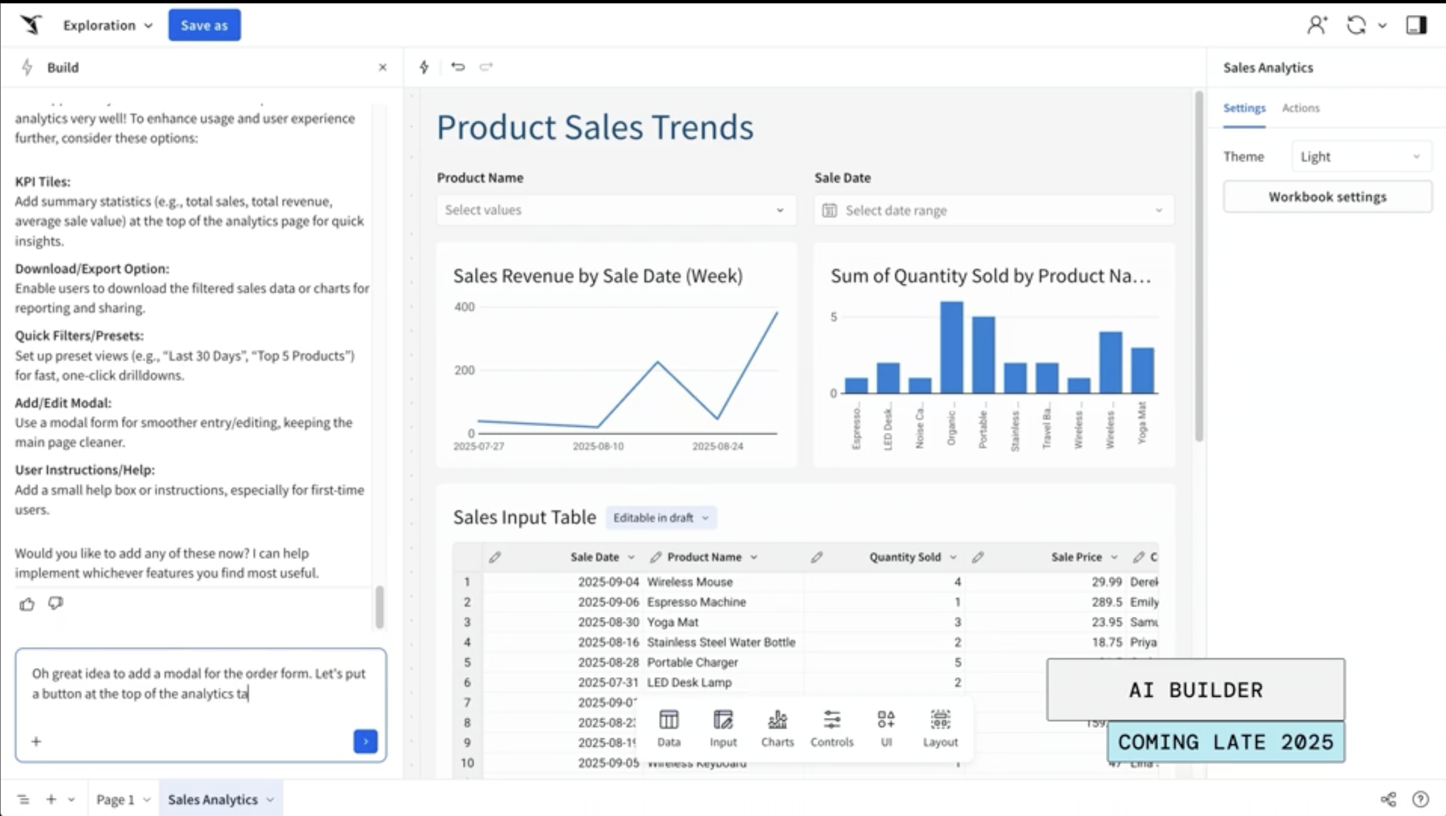Expand the Theme Light dropdown
Image resolution: width=1446 pixels, height=816 pixels.
(1361, 157)
